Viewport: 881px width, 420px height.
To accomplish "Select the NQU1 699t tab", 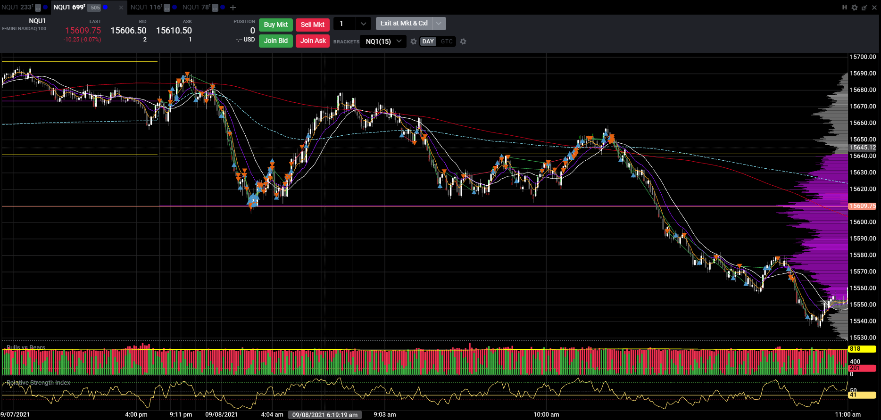I will click(69, 7).
